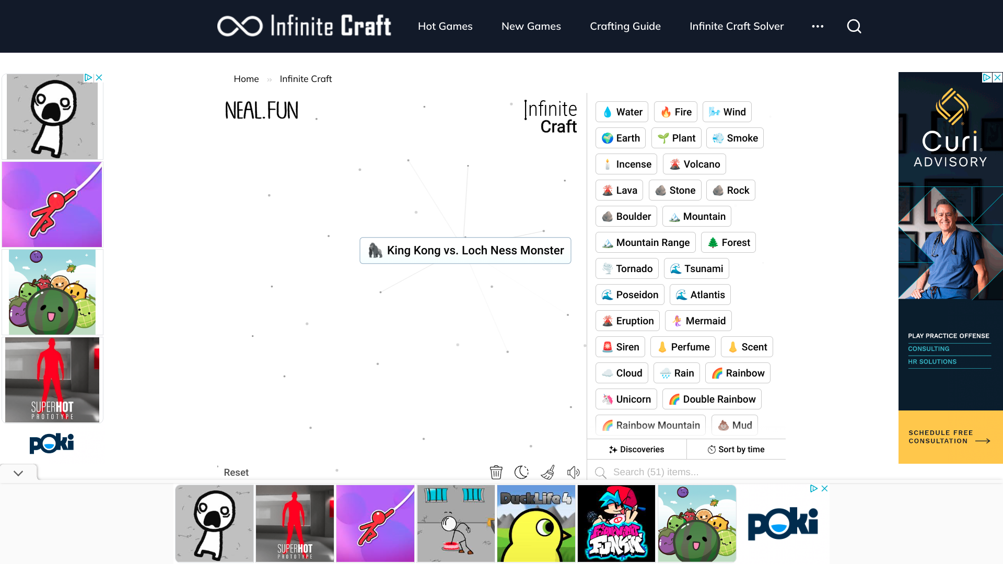1003x564 pixels.
Task: Click the Reset button
Action: [236, 472]
